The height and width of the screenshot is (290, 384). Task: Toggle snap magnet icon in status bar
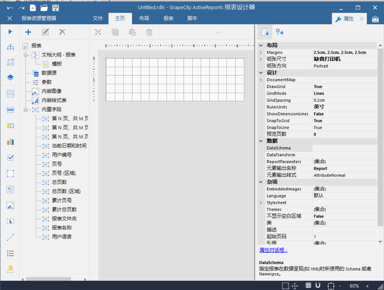318,285
